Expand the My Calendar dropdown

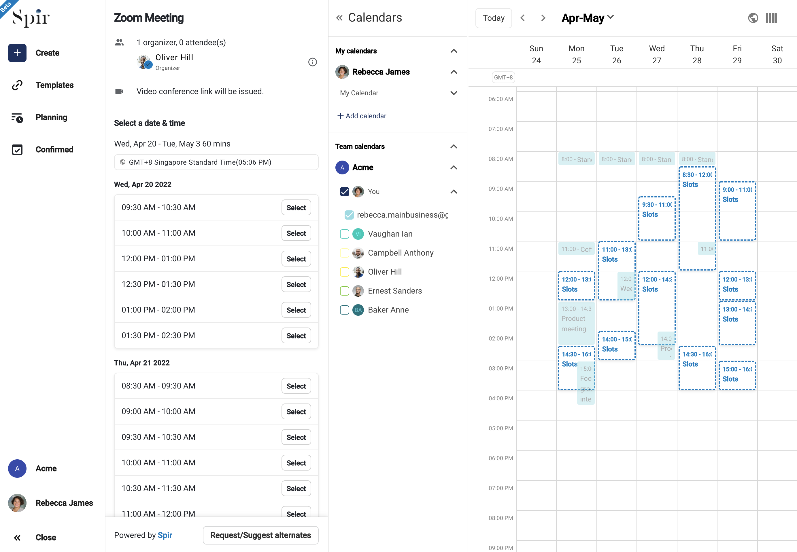tap(454, 93)
